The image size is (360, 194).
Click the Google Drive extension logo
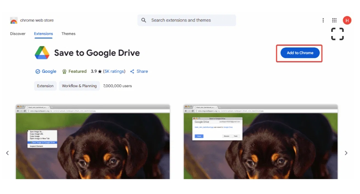(42, 53)
